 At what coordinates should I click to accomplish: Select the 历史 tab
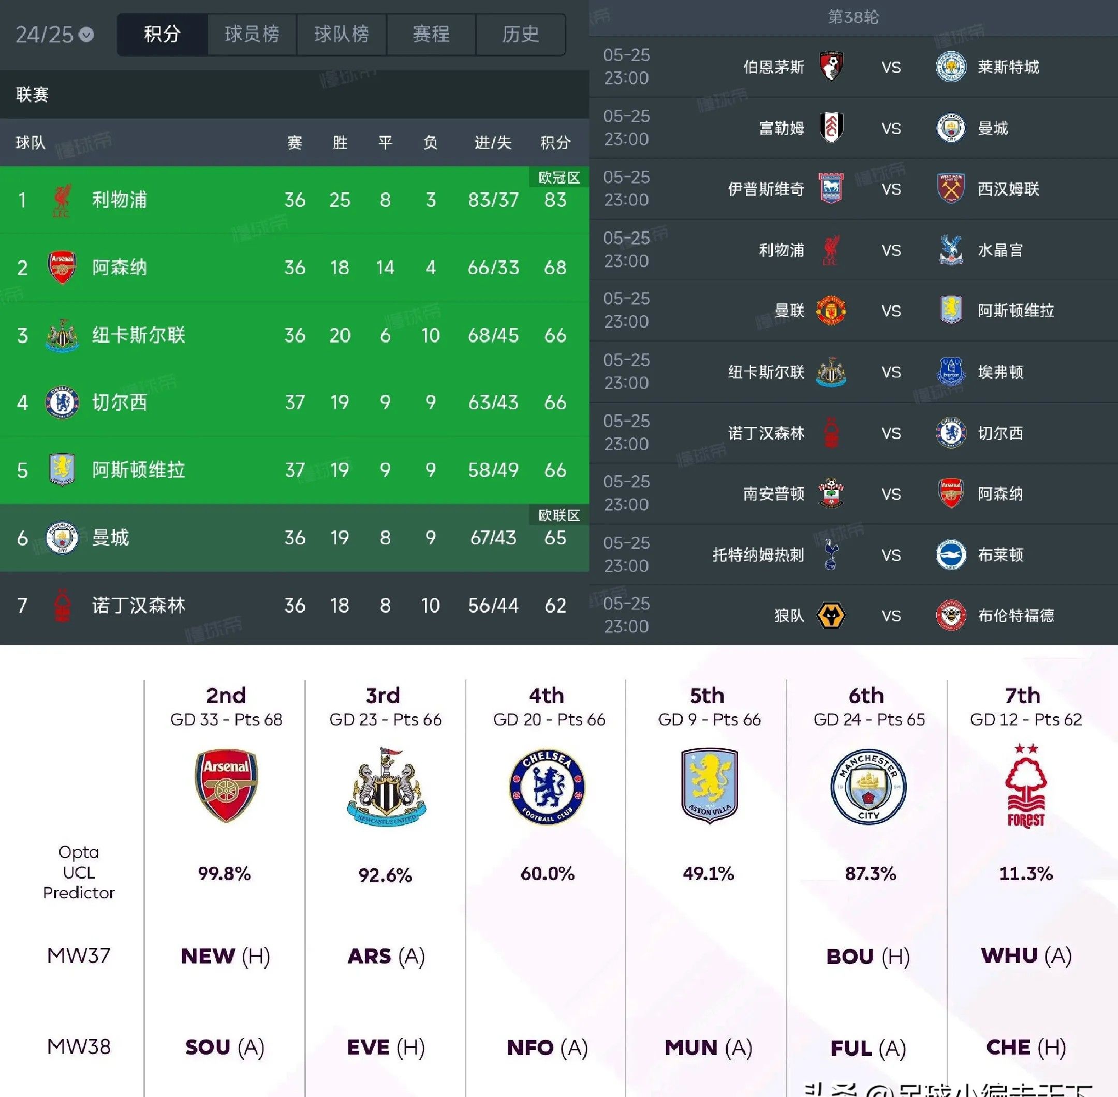tap(520, 35)
